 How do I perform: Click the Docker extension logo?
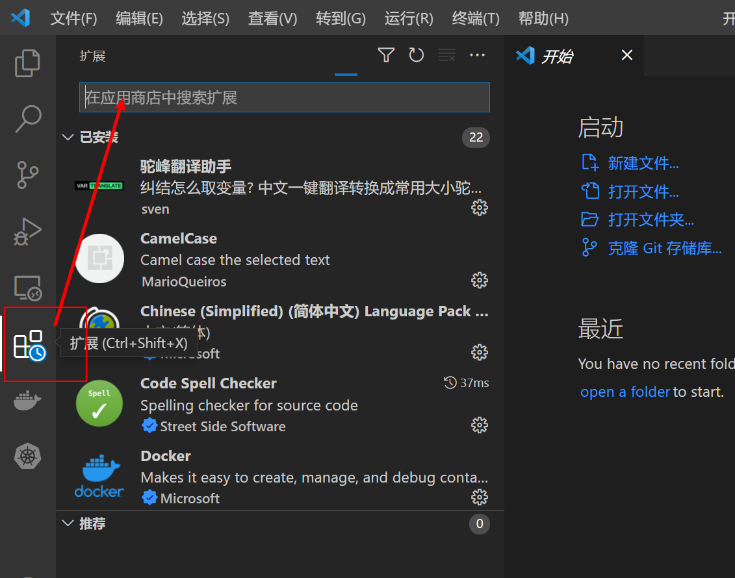pyautogui.click(x=99, y=475)
